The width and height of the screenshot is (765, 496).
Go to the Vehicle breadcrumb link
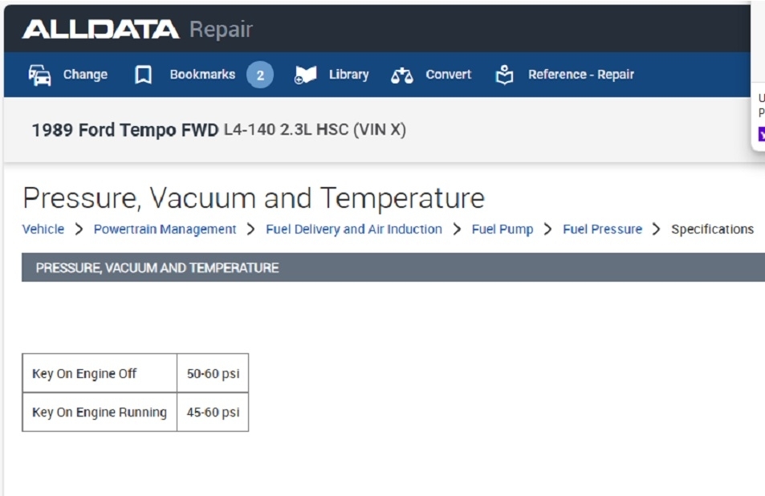(x=43, y=230)
